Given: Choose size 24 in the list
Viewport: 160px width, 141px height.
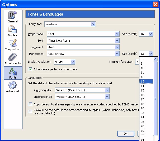Looking at the screenshot, I should coord(146,117).
